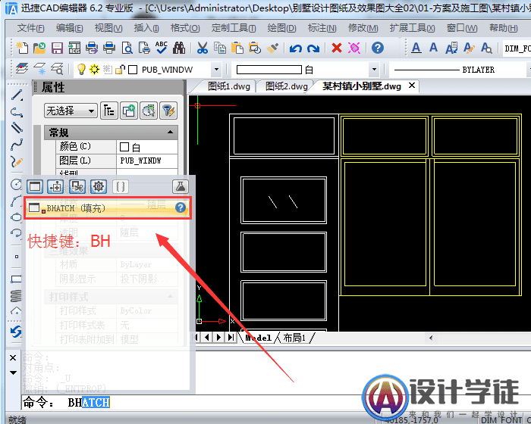Close the command line panel X
Image resolution: width=531 pixels, height=424 pixels.
(x=13, y=357)
